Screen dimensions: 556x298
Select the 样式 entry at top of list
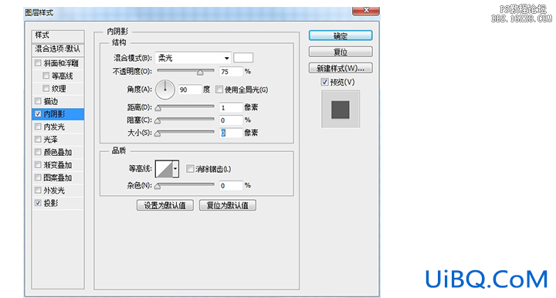pos(58,36)
